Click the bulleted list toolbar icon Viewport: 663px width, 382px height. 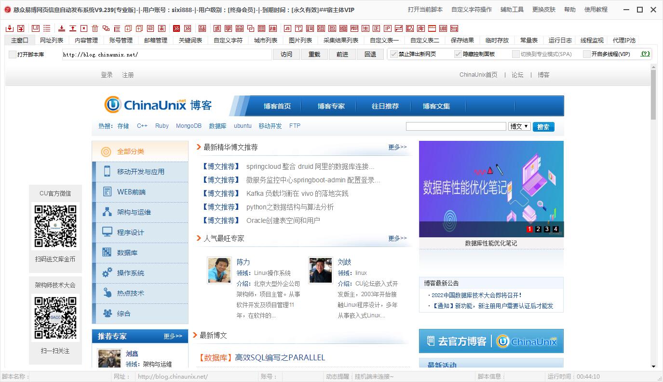coord(47,28)
